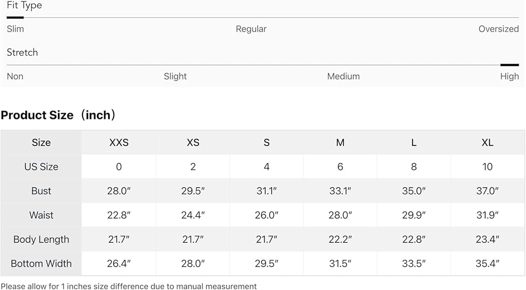Click the Body Length row label

coord(41,239)
